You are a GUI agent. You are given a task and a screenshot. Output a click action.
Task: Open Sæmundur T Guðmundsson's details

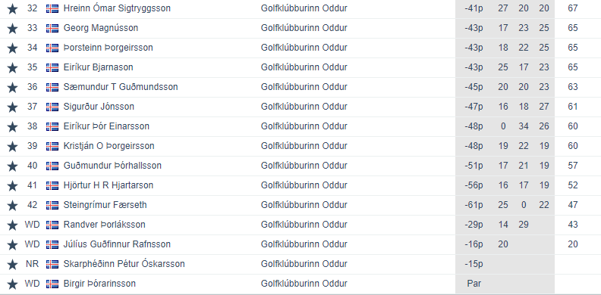point(121,87)
